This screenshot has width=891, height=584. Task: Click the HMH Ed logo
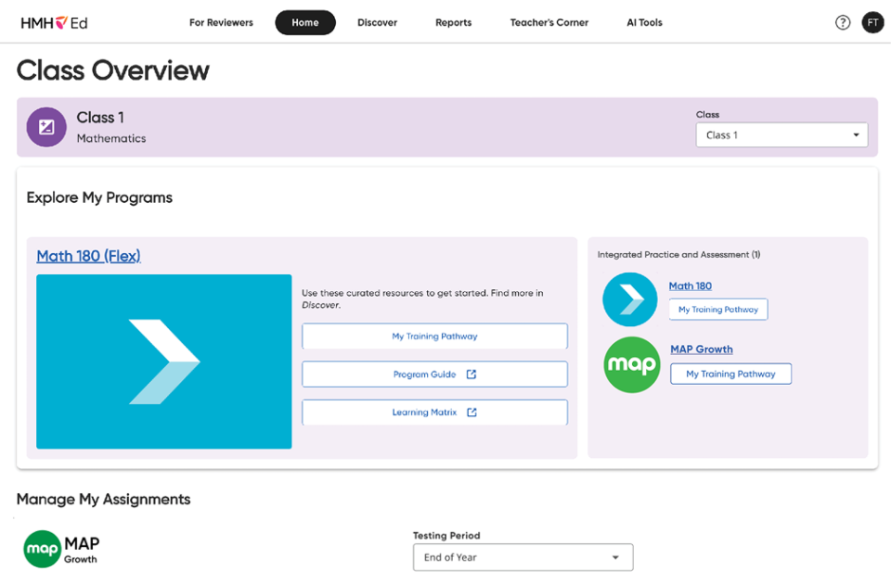(54, 22)
